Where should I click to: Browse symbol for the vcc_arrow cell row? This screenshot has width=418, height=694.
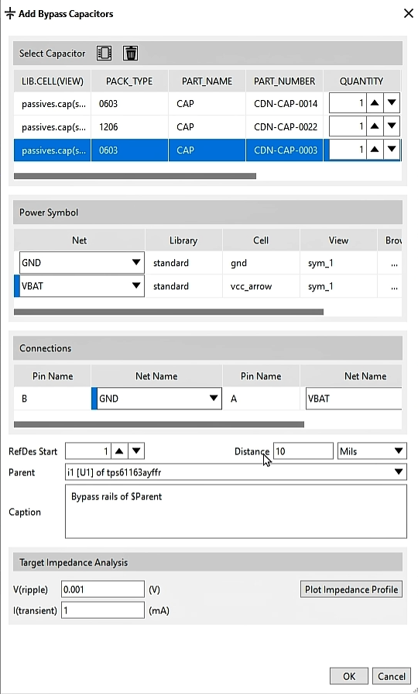394,286
